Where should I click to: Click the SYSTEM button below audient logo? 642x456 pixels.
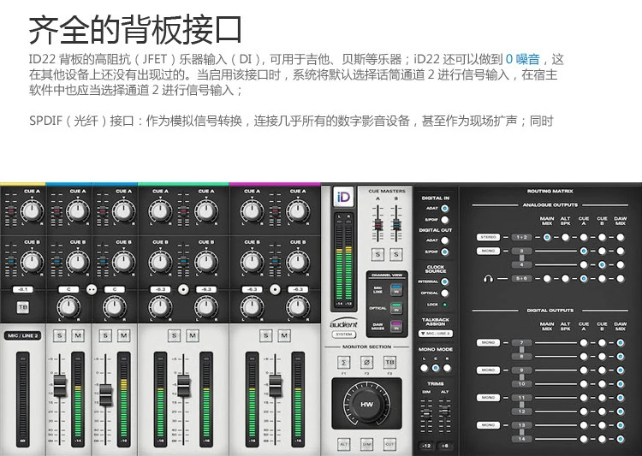pos(343,335)
